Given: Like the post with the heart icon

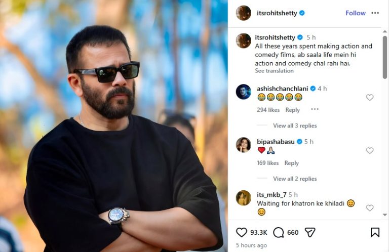Looking at the screenshot, I should (242, 232).
